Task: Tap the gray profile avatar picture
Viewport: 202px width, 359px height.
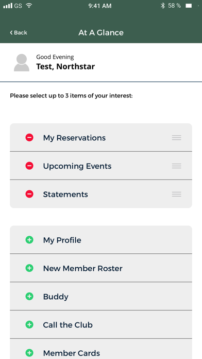Action: pos(22,63)
